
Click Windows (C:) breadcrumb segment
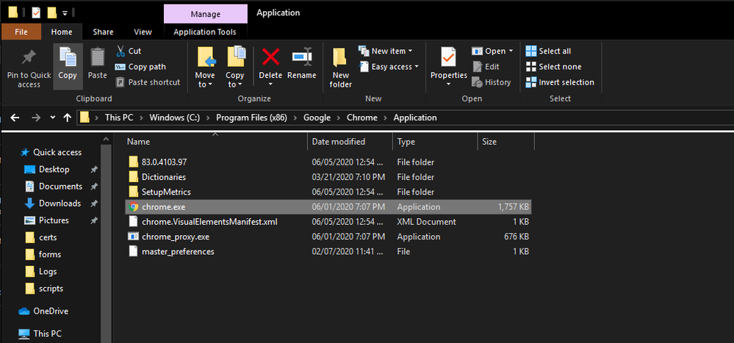point(175,118)
